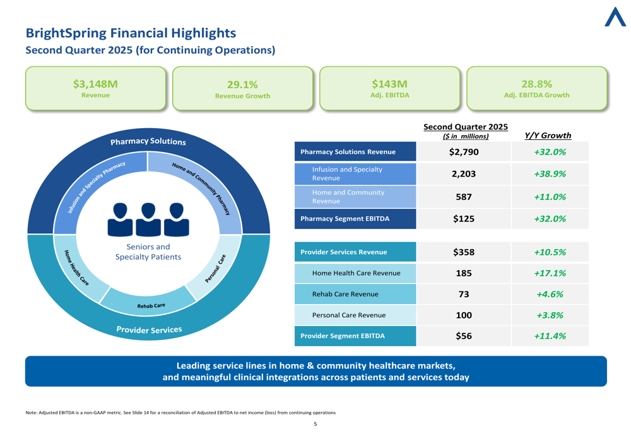
Task: Click the +3.8% Personal Care growth
Action: [x=550, y=315]
